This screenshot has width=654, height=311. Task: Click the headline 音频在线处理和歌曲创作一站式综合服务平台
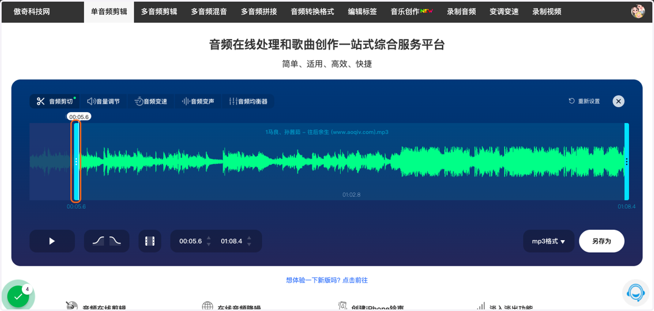[327, 45]
